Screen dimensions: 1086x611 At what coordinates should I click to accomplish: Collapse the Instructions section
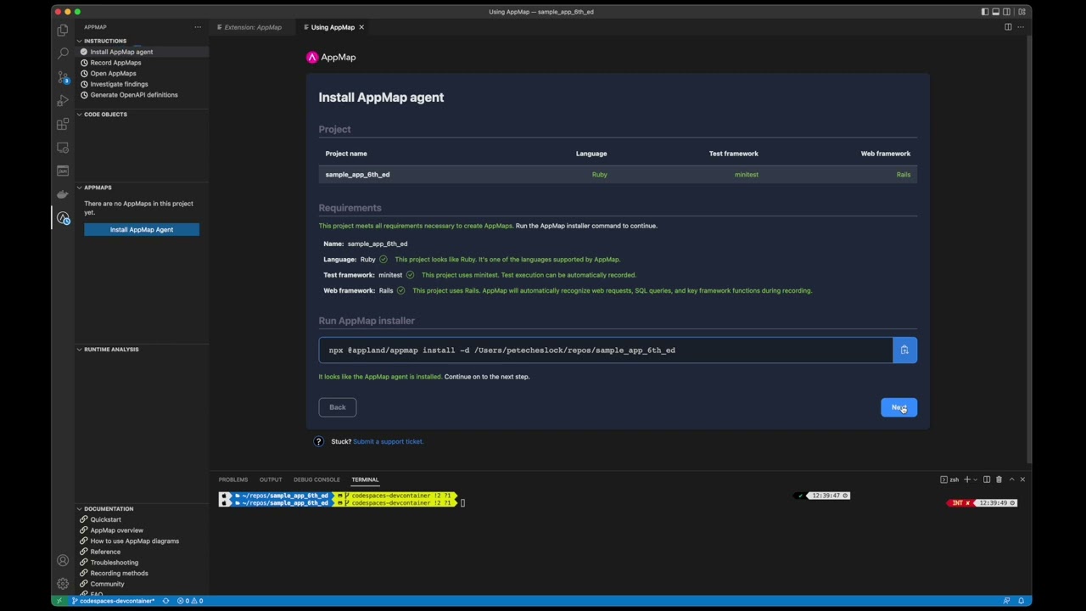click(x=105, y=41)
